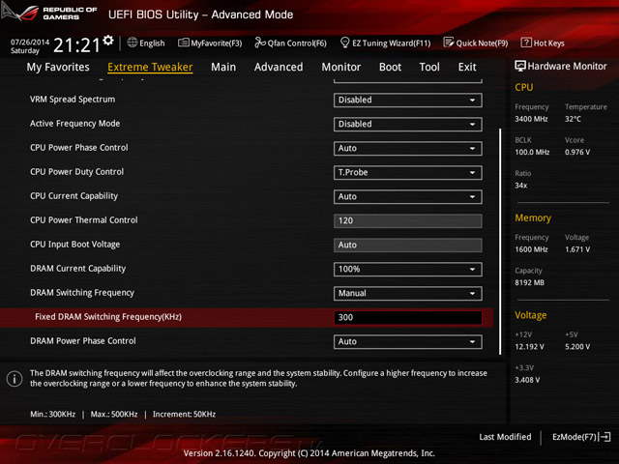Screen dimensions: 619x464
Task: Click the Vcore 0.976 V reading
Action: 577,153
